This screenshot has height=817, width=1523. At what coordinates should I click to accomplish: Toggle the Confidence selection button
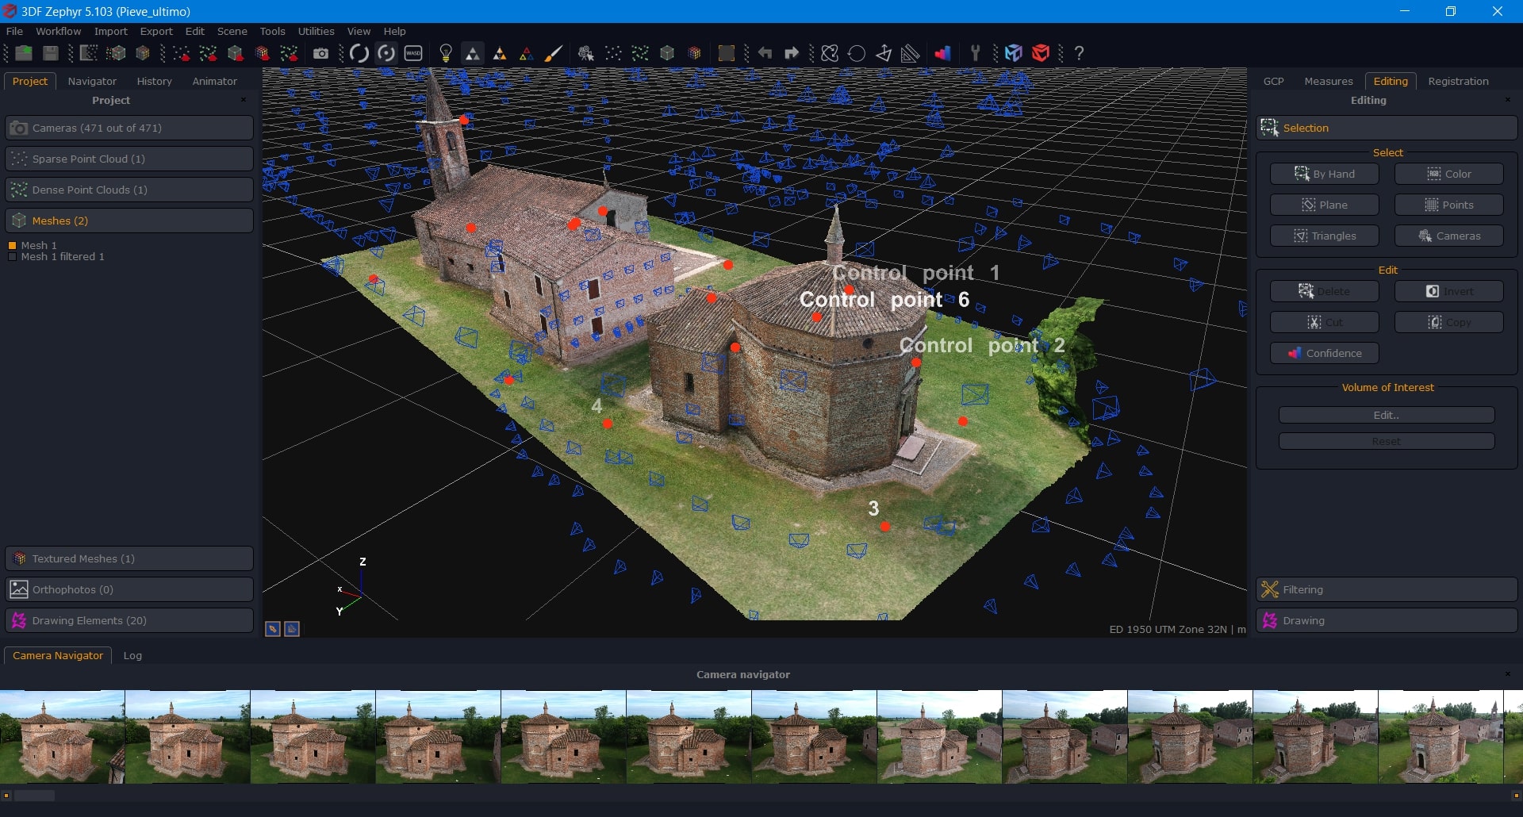tap(1324, 354)
